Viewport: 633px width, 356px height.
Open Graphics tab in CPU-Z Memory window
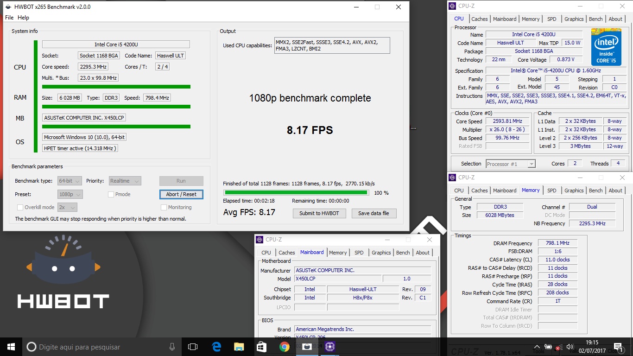574,191
